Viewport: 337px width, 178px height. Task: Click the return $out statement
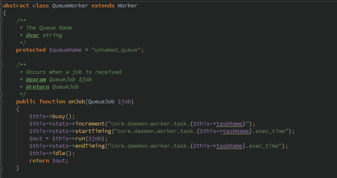click(48, 161)
